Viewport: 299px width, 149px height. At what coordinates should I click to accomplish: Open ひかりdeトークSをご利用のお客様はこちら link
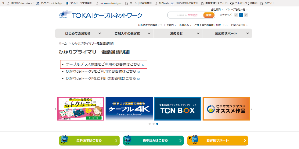(101, 71)
